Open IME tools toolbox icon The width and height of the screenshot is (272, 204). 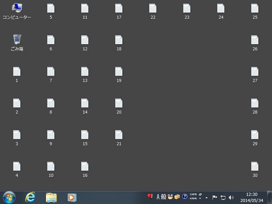[177, 197]
